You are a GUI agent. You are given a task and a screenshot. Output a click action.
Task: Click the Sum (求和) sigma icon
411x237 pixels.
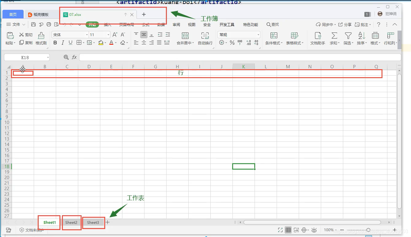[x=334, y=36]
